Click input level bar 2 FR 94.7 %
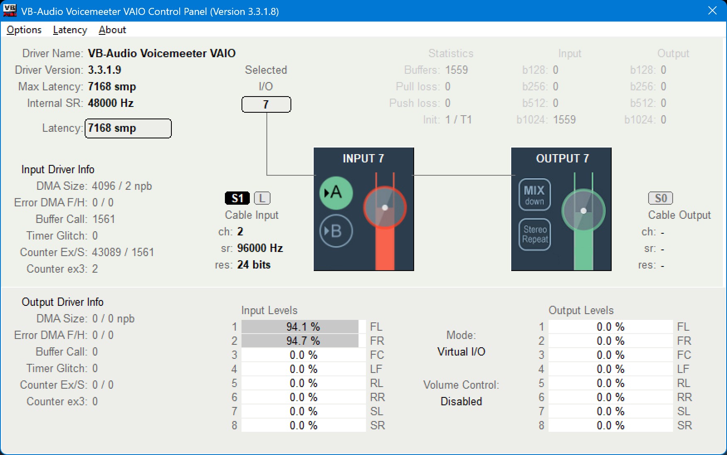This screenshot has height=455, width=727. tap(303, 341)
